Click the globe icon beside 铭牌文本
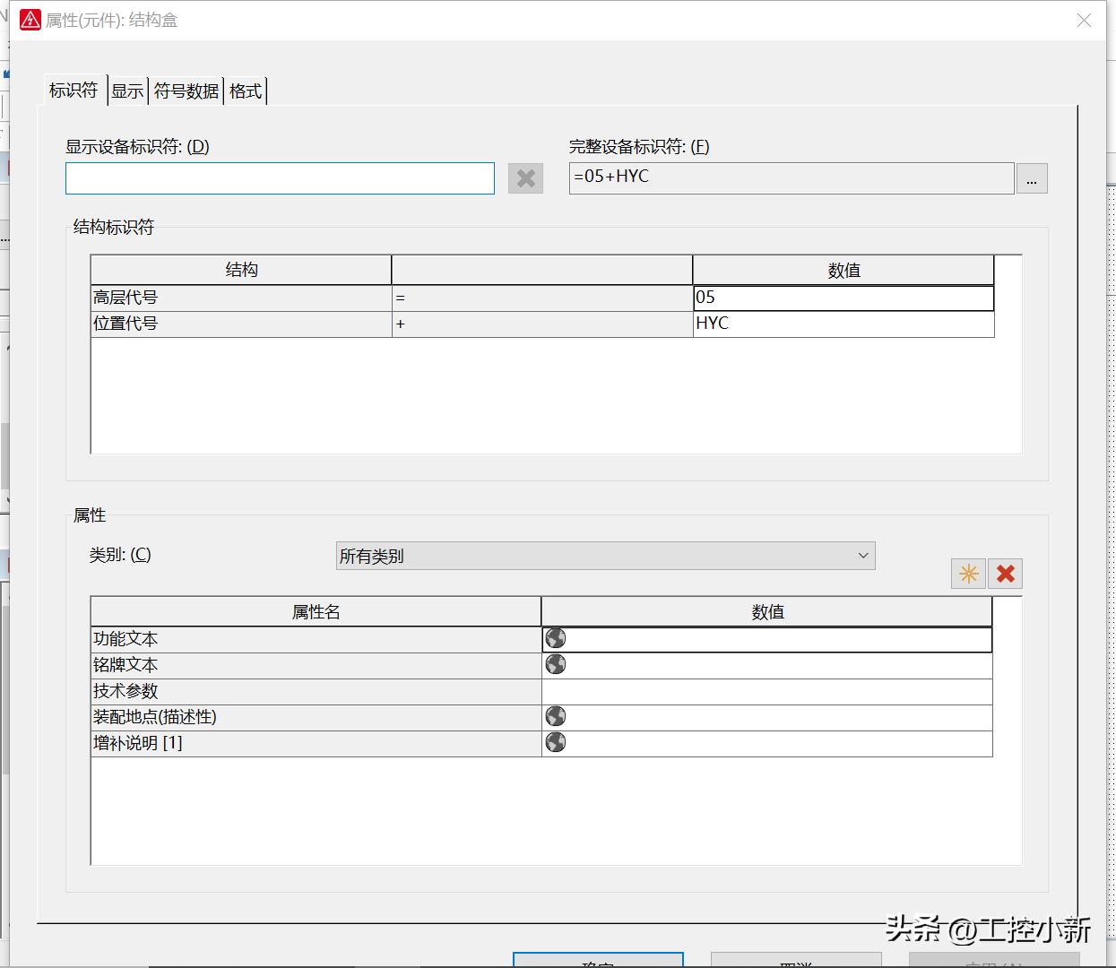Screen dimensions: 1116x968 (x=555, y=664)
